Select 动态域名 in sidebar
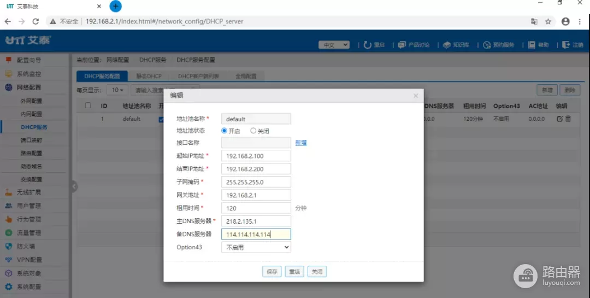The width and height of the screenshot is (590, 298). click(x=31, y=166)
